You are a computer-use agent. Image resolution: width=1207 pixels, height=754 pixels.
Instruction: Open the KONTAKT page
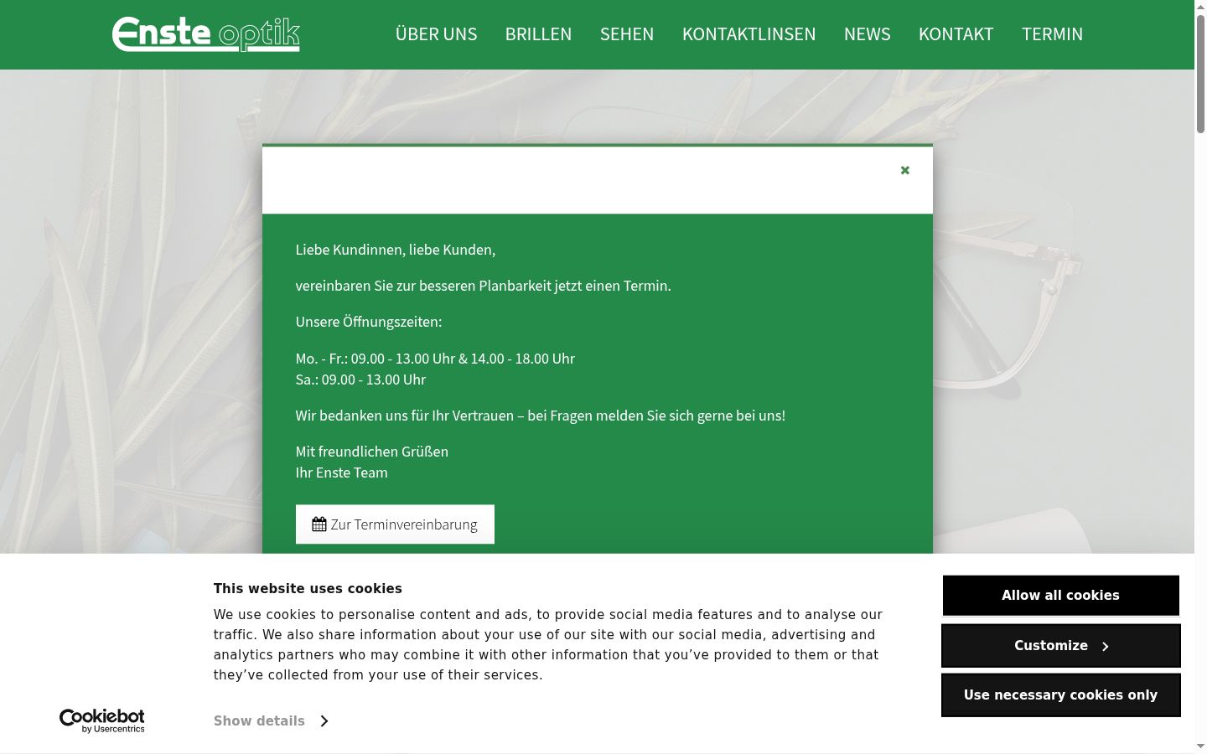[x=956, y=34]
